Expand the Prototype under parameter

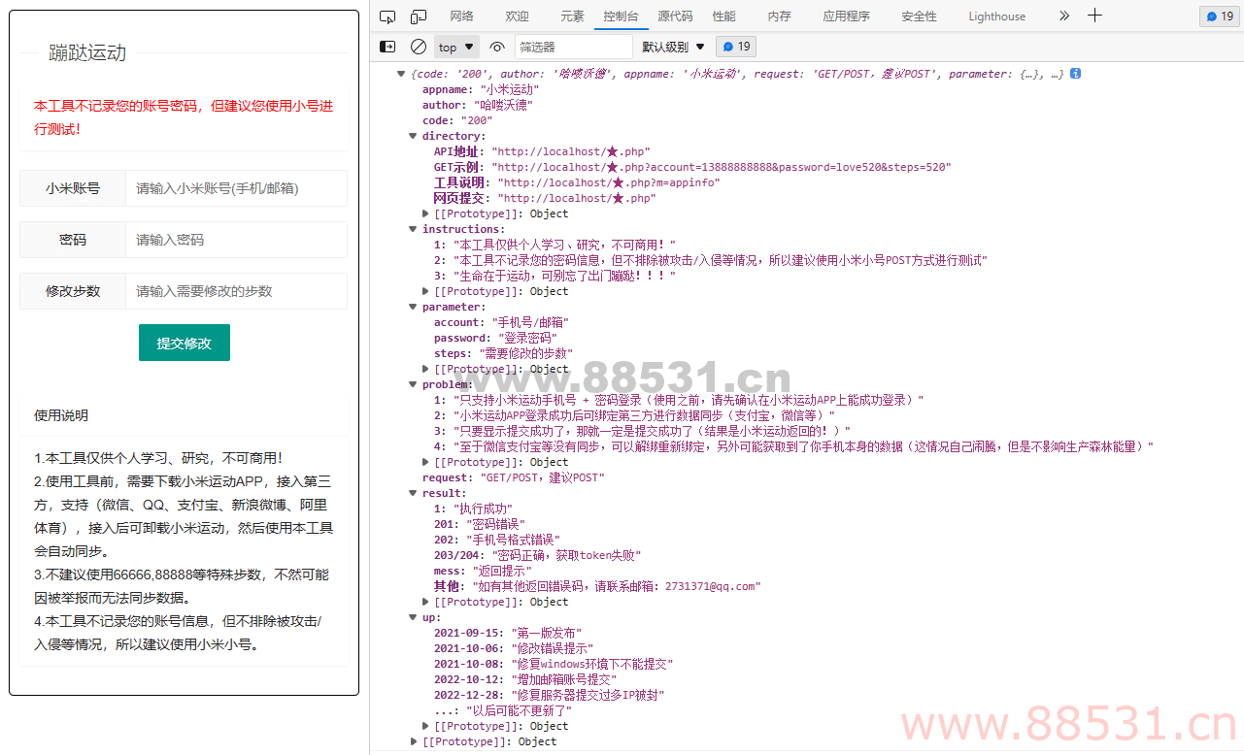tap(425, 369)
